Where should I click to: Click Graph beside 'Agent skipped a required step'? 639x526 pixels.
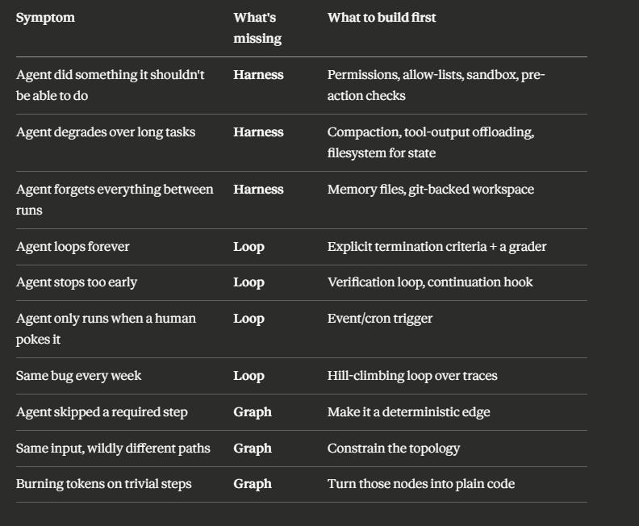pyautogui.click(x=253, y=412)
